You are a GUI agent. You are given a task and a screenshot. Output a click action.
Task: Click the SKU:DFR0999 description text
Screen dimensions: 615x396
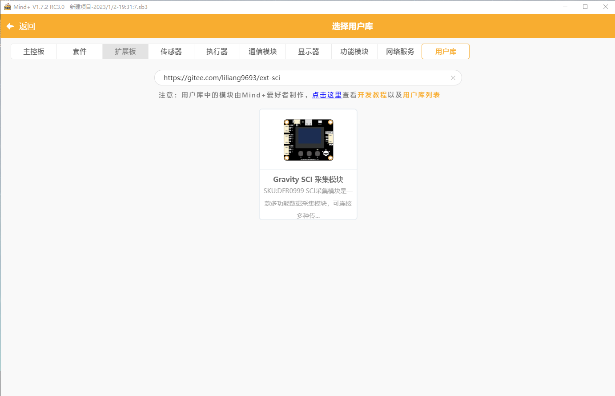pos(308,203)
